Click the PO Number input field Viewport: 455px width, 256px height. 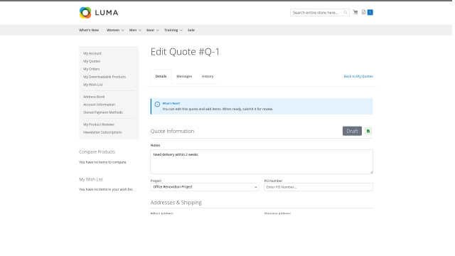pos(318,187)
